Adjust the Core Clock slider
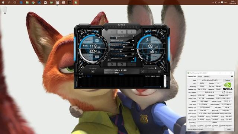Image resolution: width=238 pixels, height=134 pixels. [x=120, y=51]
